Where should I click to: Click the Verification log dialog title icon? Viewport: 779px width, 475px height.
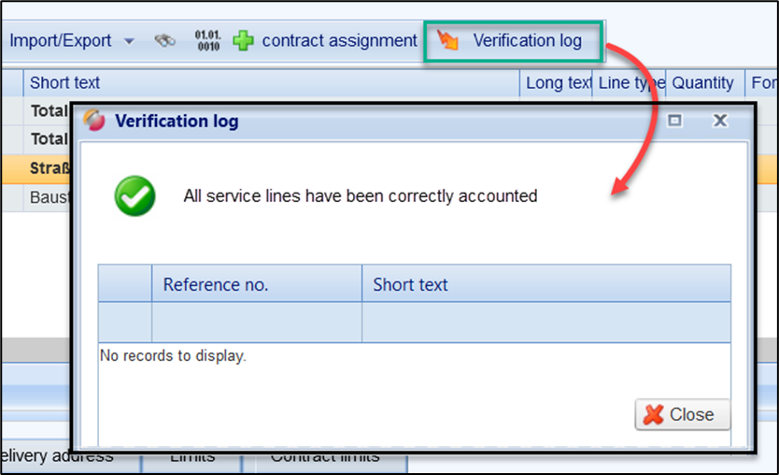(94, 121)
